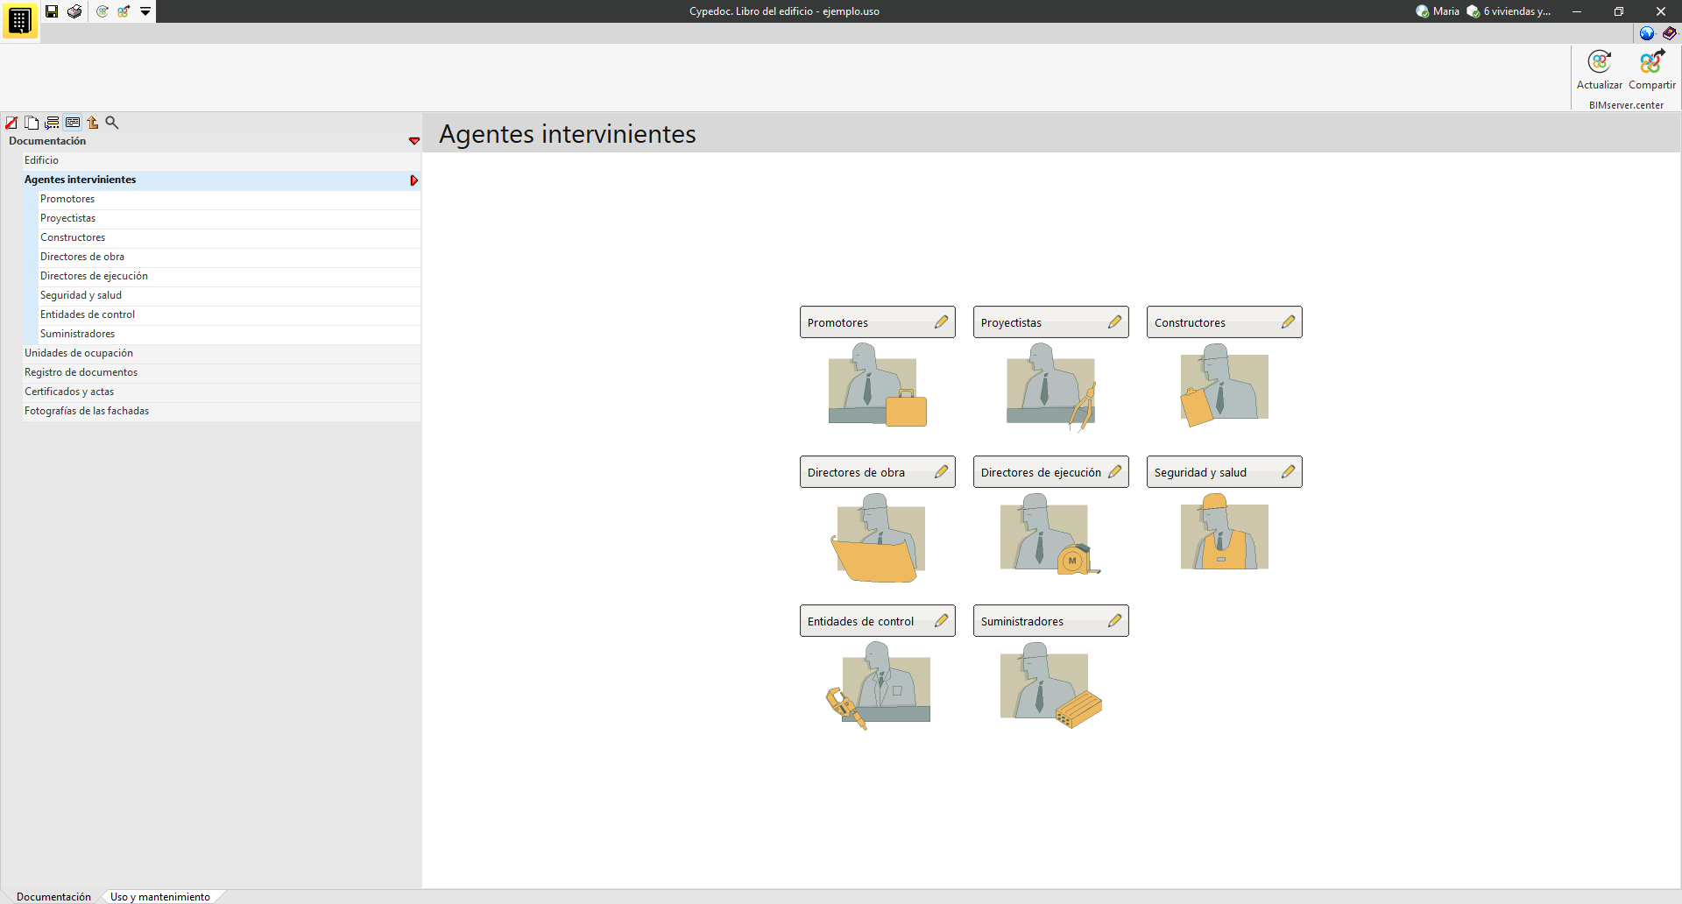Click the pencil icon on the Constructores button

tap(1289, 321)
